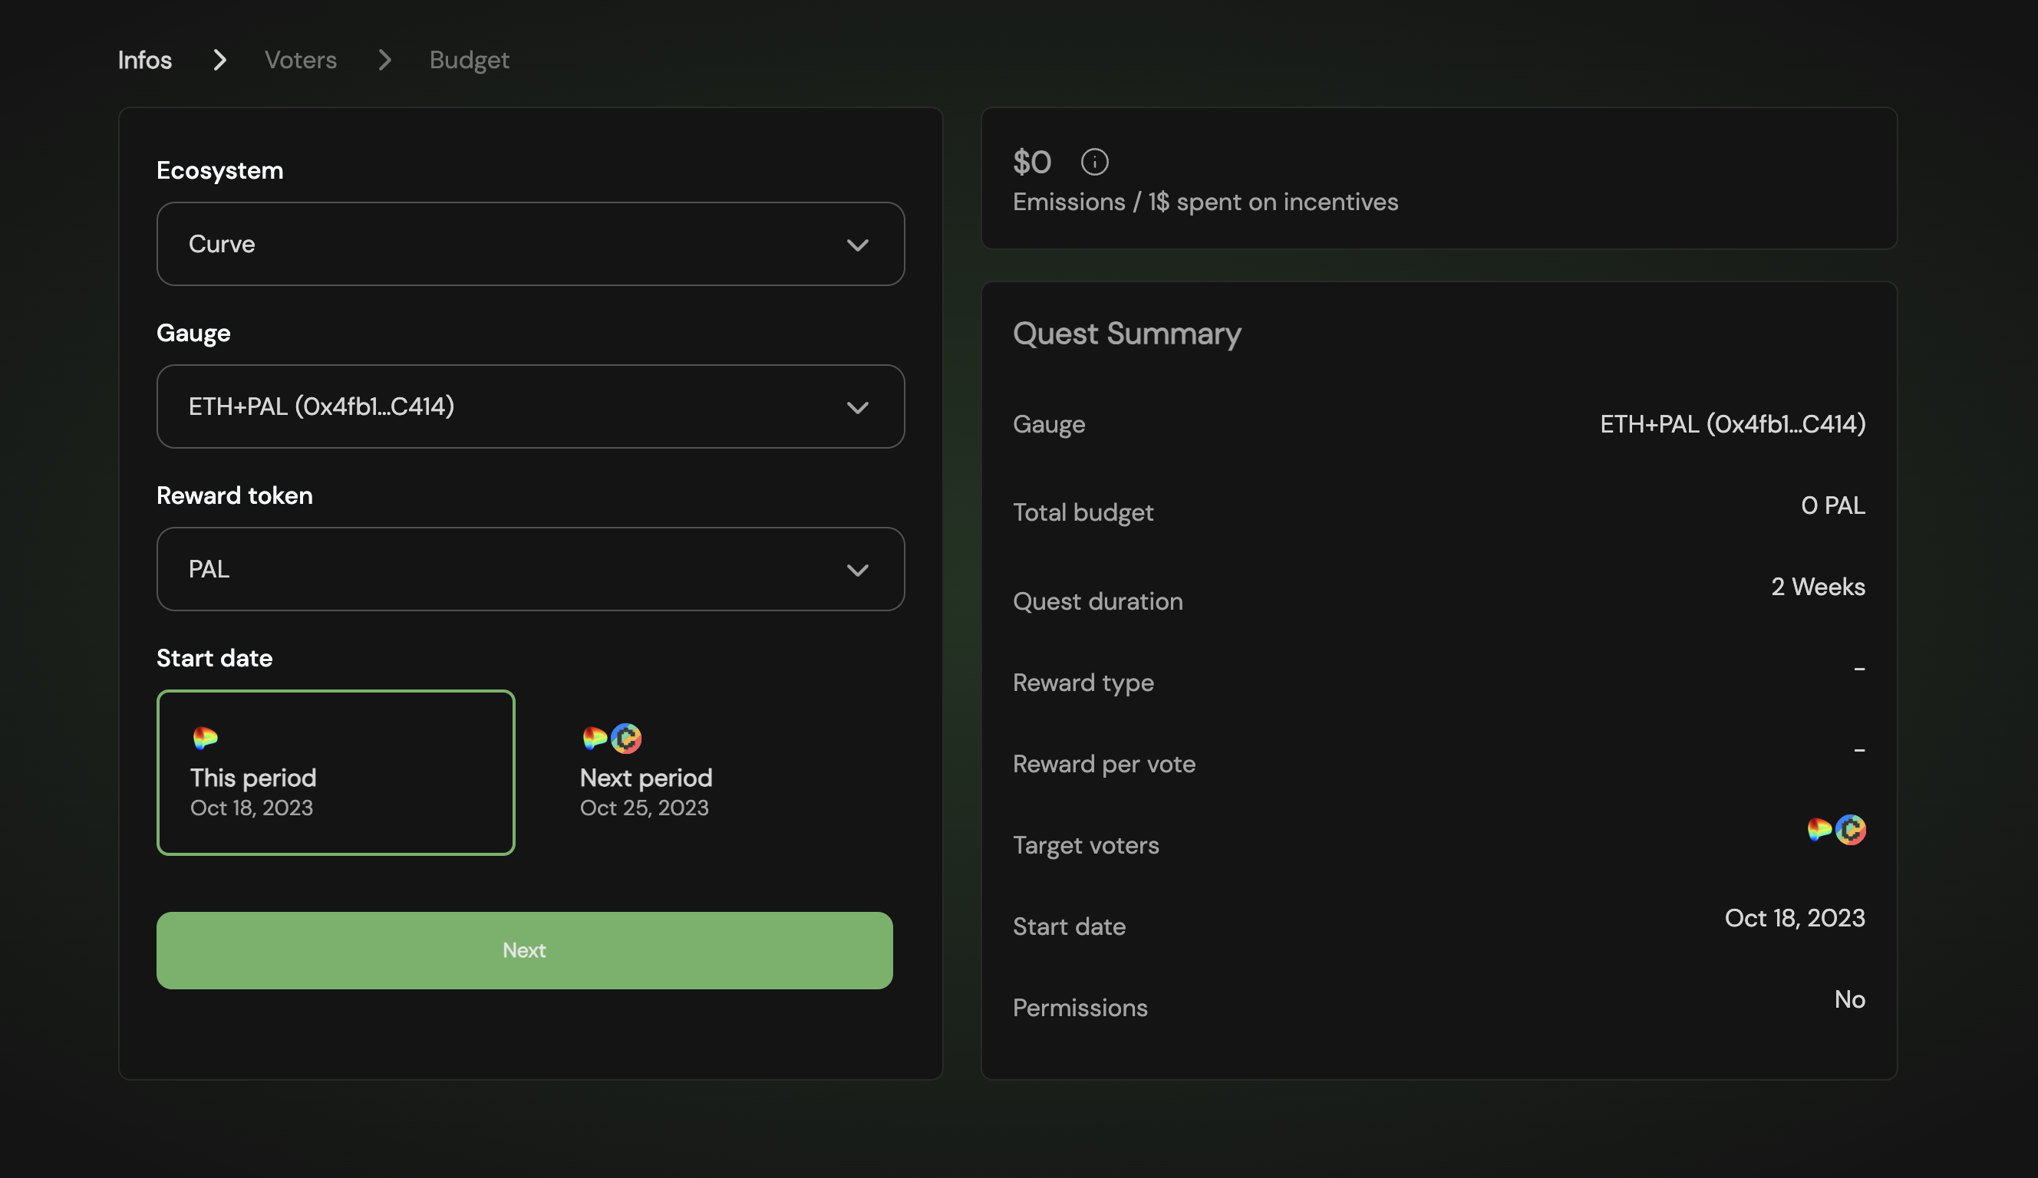Click the '0 PAL' total budget value
Viewport: 2038px width, 1178px height.
click(x=1832, y=505)
